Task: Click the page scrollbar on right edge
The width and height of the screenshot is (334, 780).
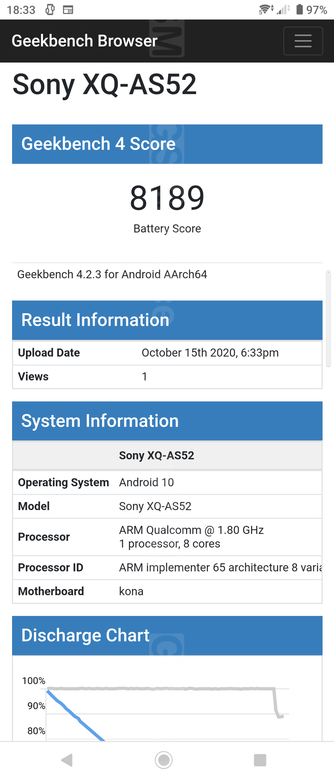Action: [328, 318]
